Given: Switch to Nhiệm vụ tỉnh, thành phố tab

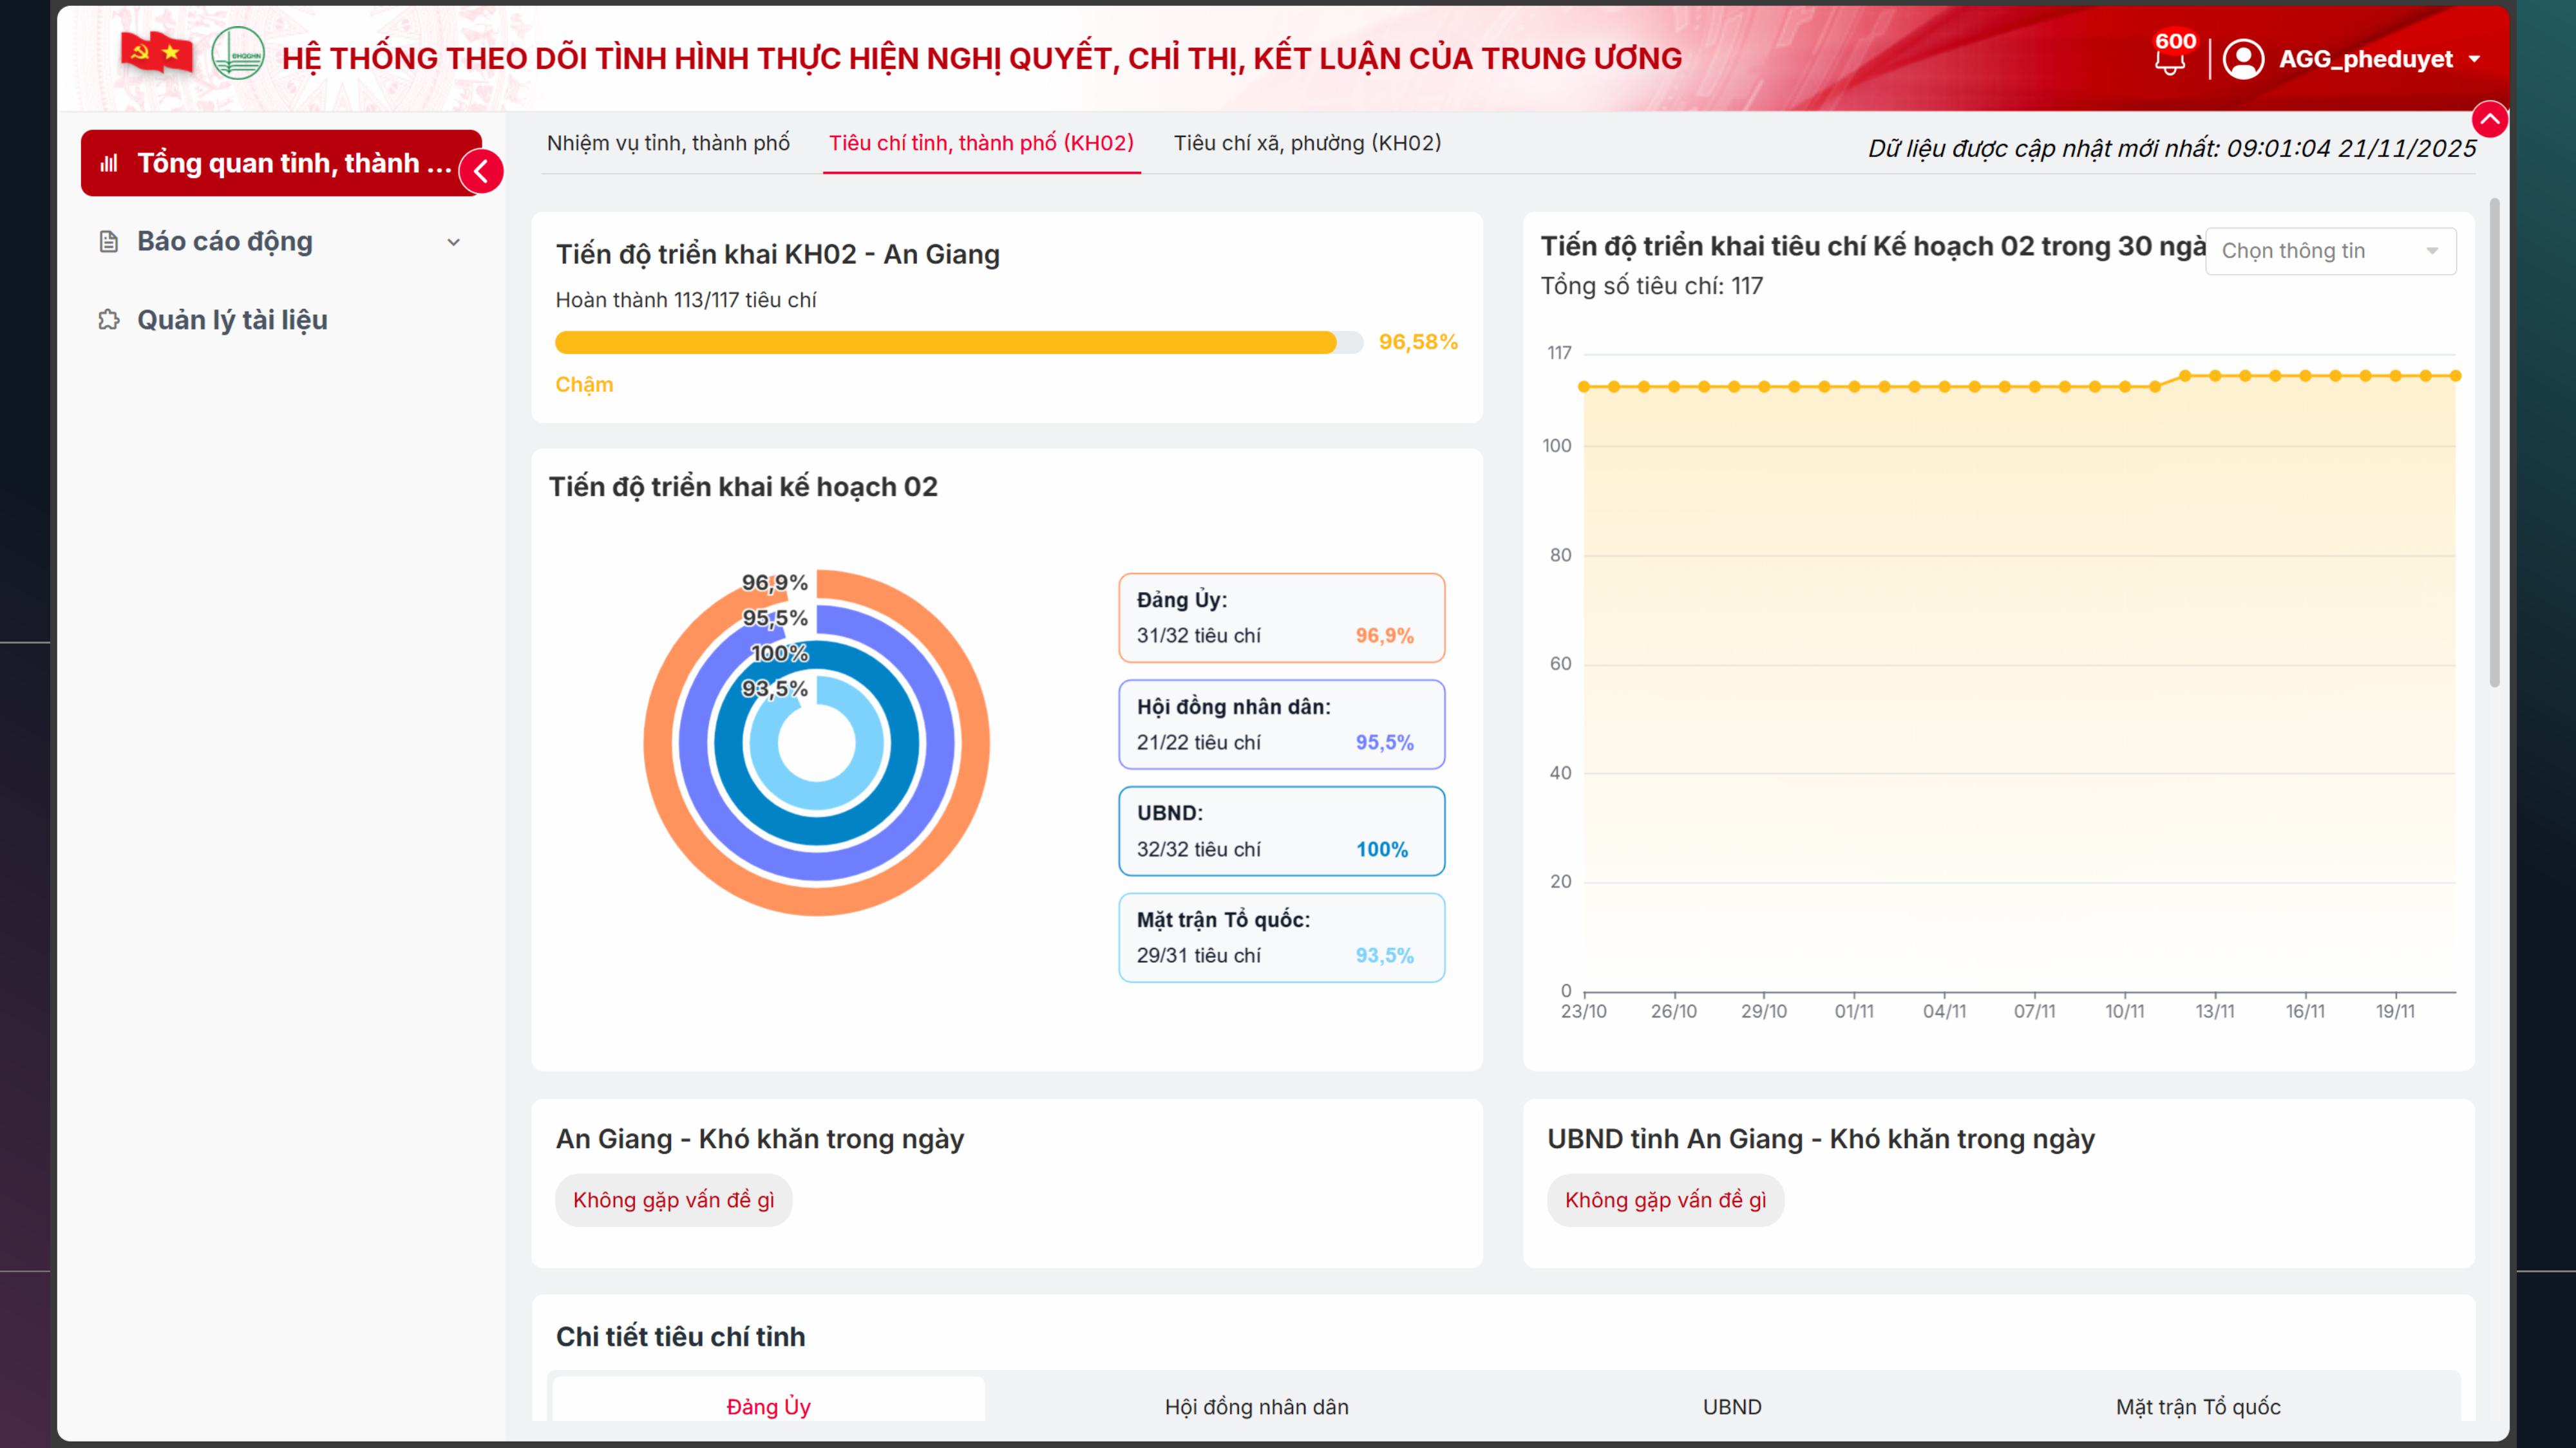Looking at the screenshot, I should [x=668, y=143].
